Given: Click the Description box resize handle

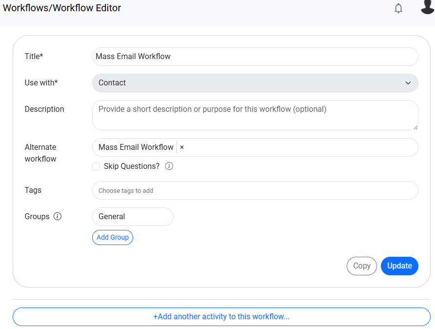Looking at the screenshot, I should point(415,127).
